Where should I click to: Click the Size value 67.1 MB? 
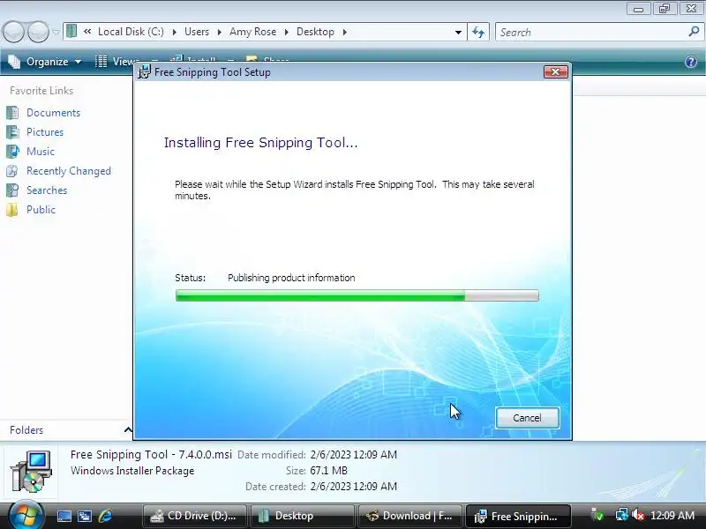point(328,471)
